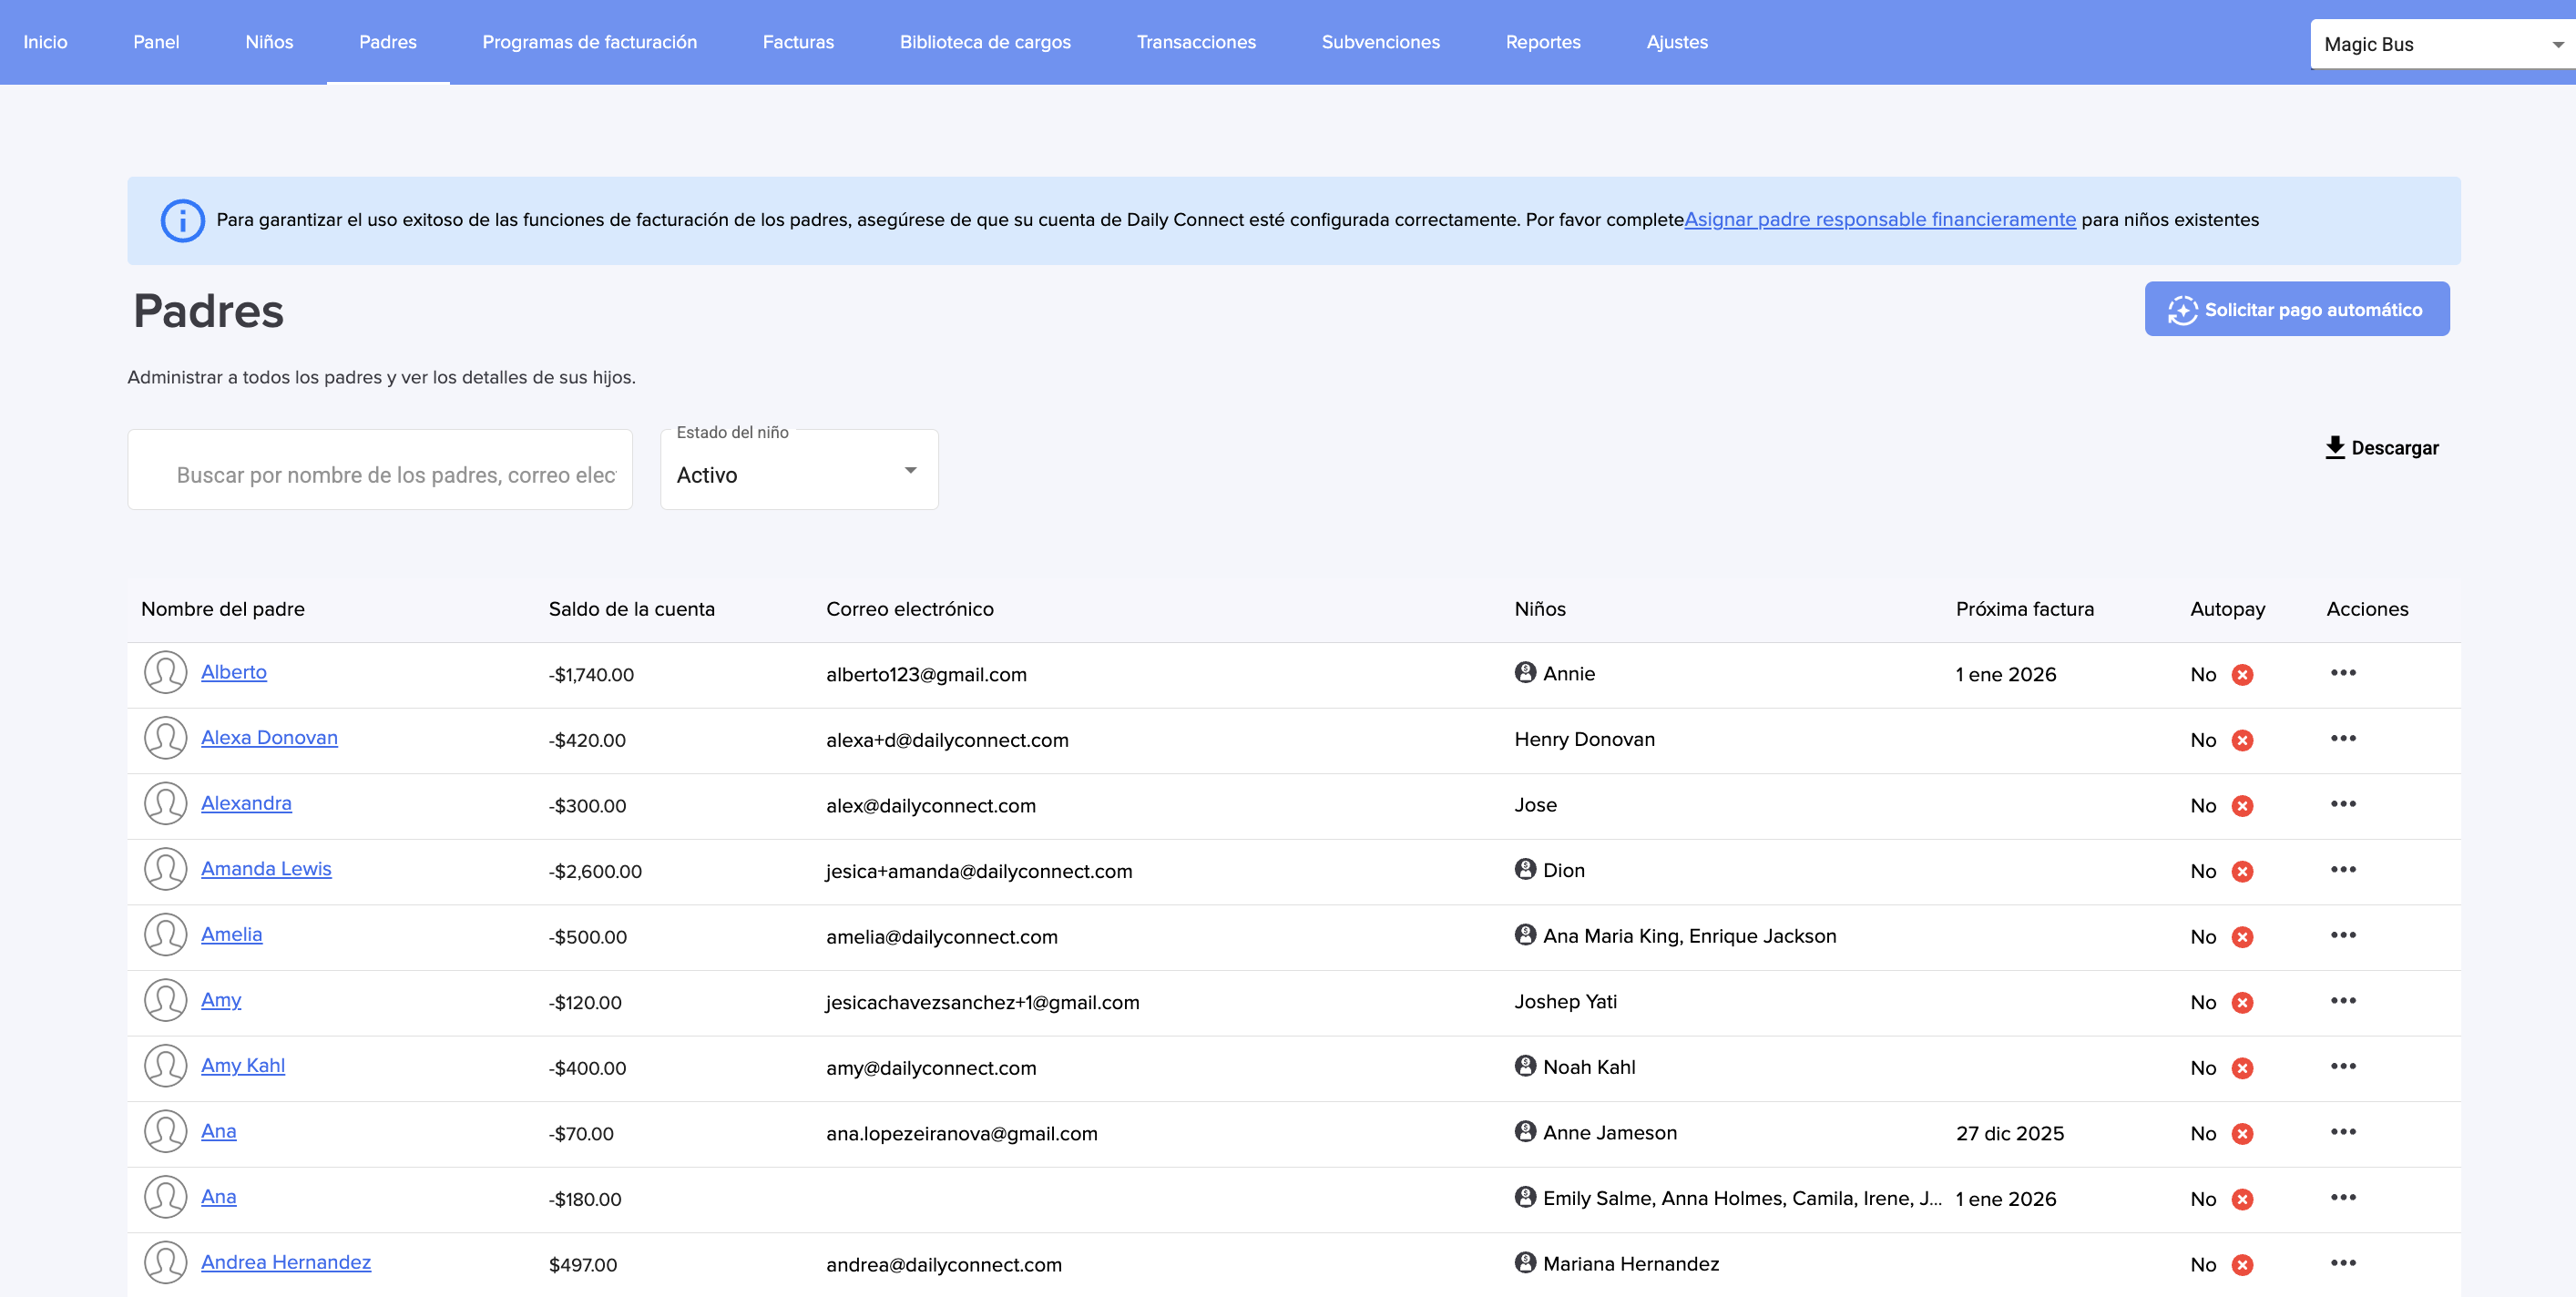Click the child icon next to Anne Jameson

1525,1131
